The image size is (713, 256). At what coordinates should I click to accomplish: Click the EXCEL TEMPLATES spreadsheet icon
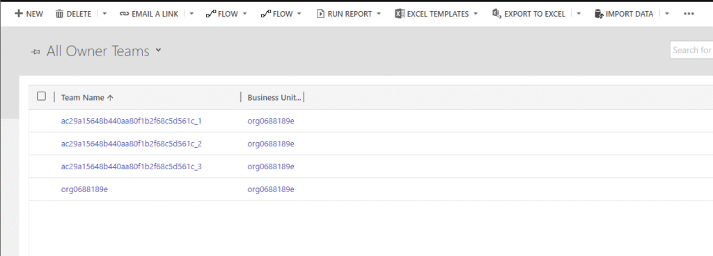tap(400, 14)
